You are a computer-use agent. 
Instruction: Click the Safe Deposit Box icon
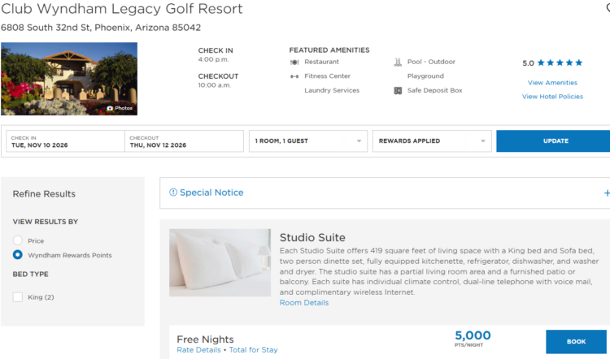398,91
